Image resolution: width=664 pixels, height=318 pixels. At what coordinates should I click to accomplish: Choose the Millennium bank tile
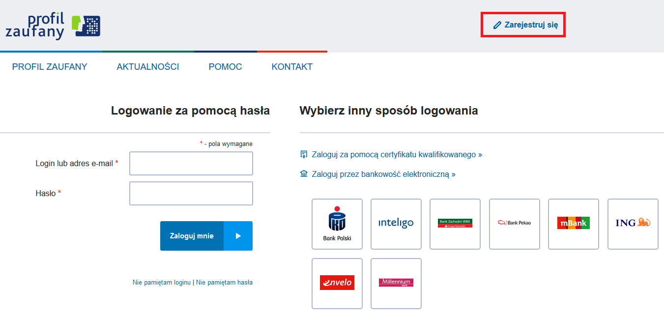coord(396,284)
